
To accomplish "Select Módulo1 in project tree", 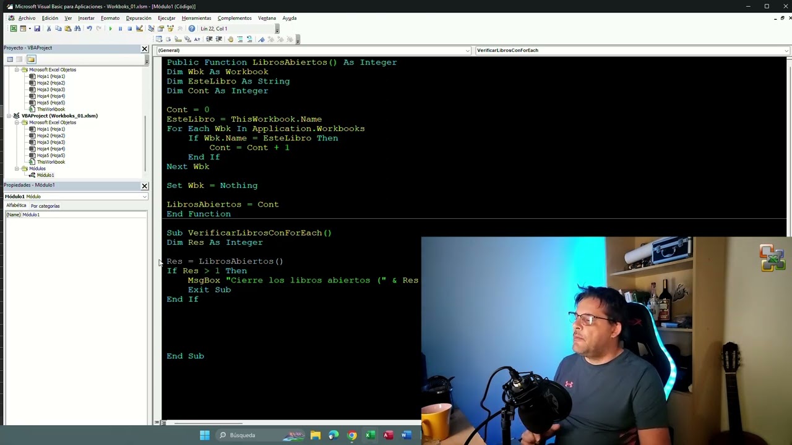I will tap(45, 175).
